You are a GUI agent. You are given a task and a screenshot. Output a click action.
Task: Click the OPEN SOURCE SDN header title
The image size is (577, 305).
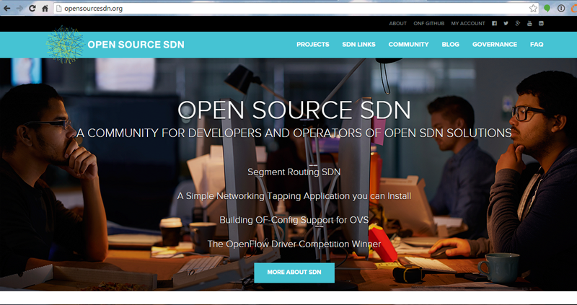pos(136,45)
